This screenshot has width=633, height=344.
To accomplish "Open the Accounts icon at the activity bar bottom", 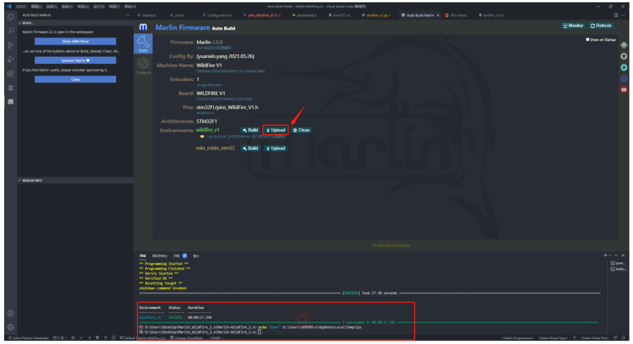I will tap(11, 313).
